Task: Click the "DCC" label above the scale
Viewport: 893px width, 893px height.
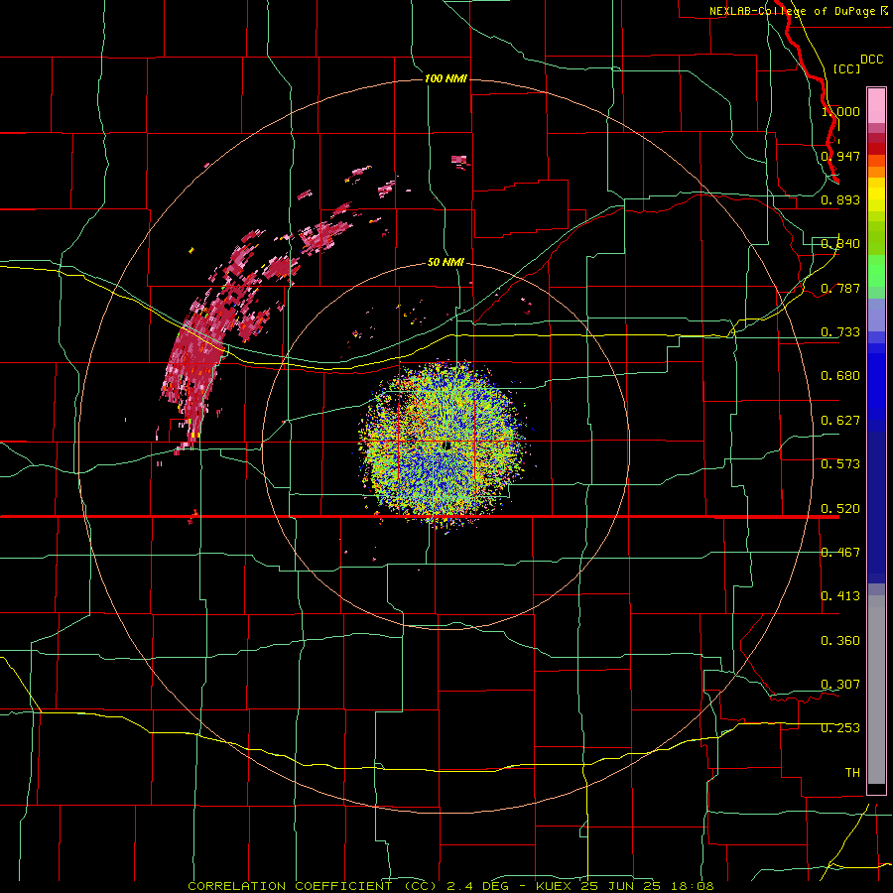Action: click(x=872, y=60)
